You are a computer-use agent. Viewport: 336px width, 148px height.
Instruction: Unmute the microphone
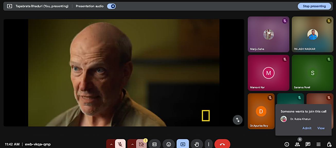120,144
